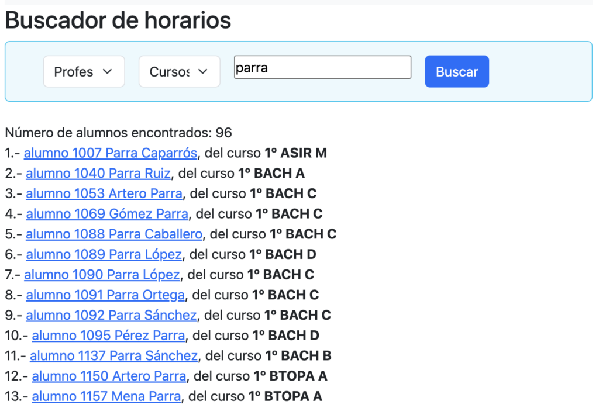Click alumno 1150 Artero Parra link
Image resolution: width=599 pixels, height=408 pixels.
click(109, 376)
